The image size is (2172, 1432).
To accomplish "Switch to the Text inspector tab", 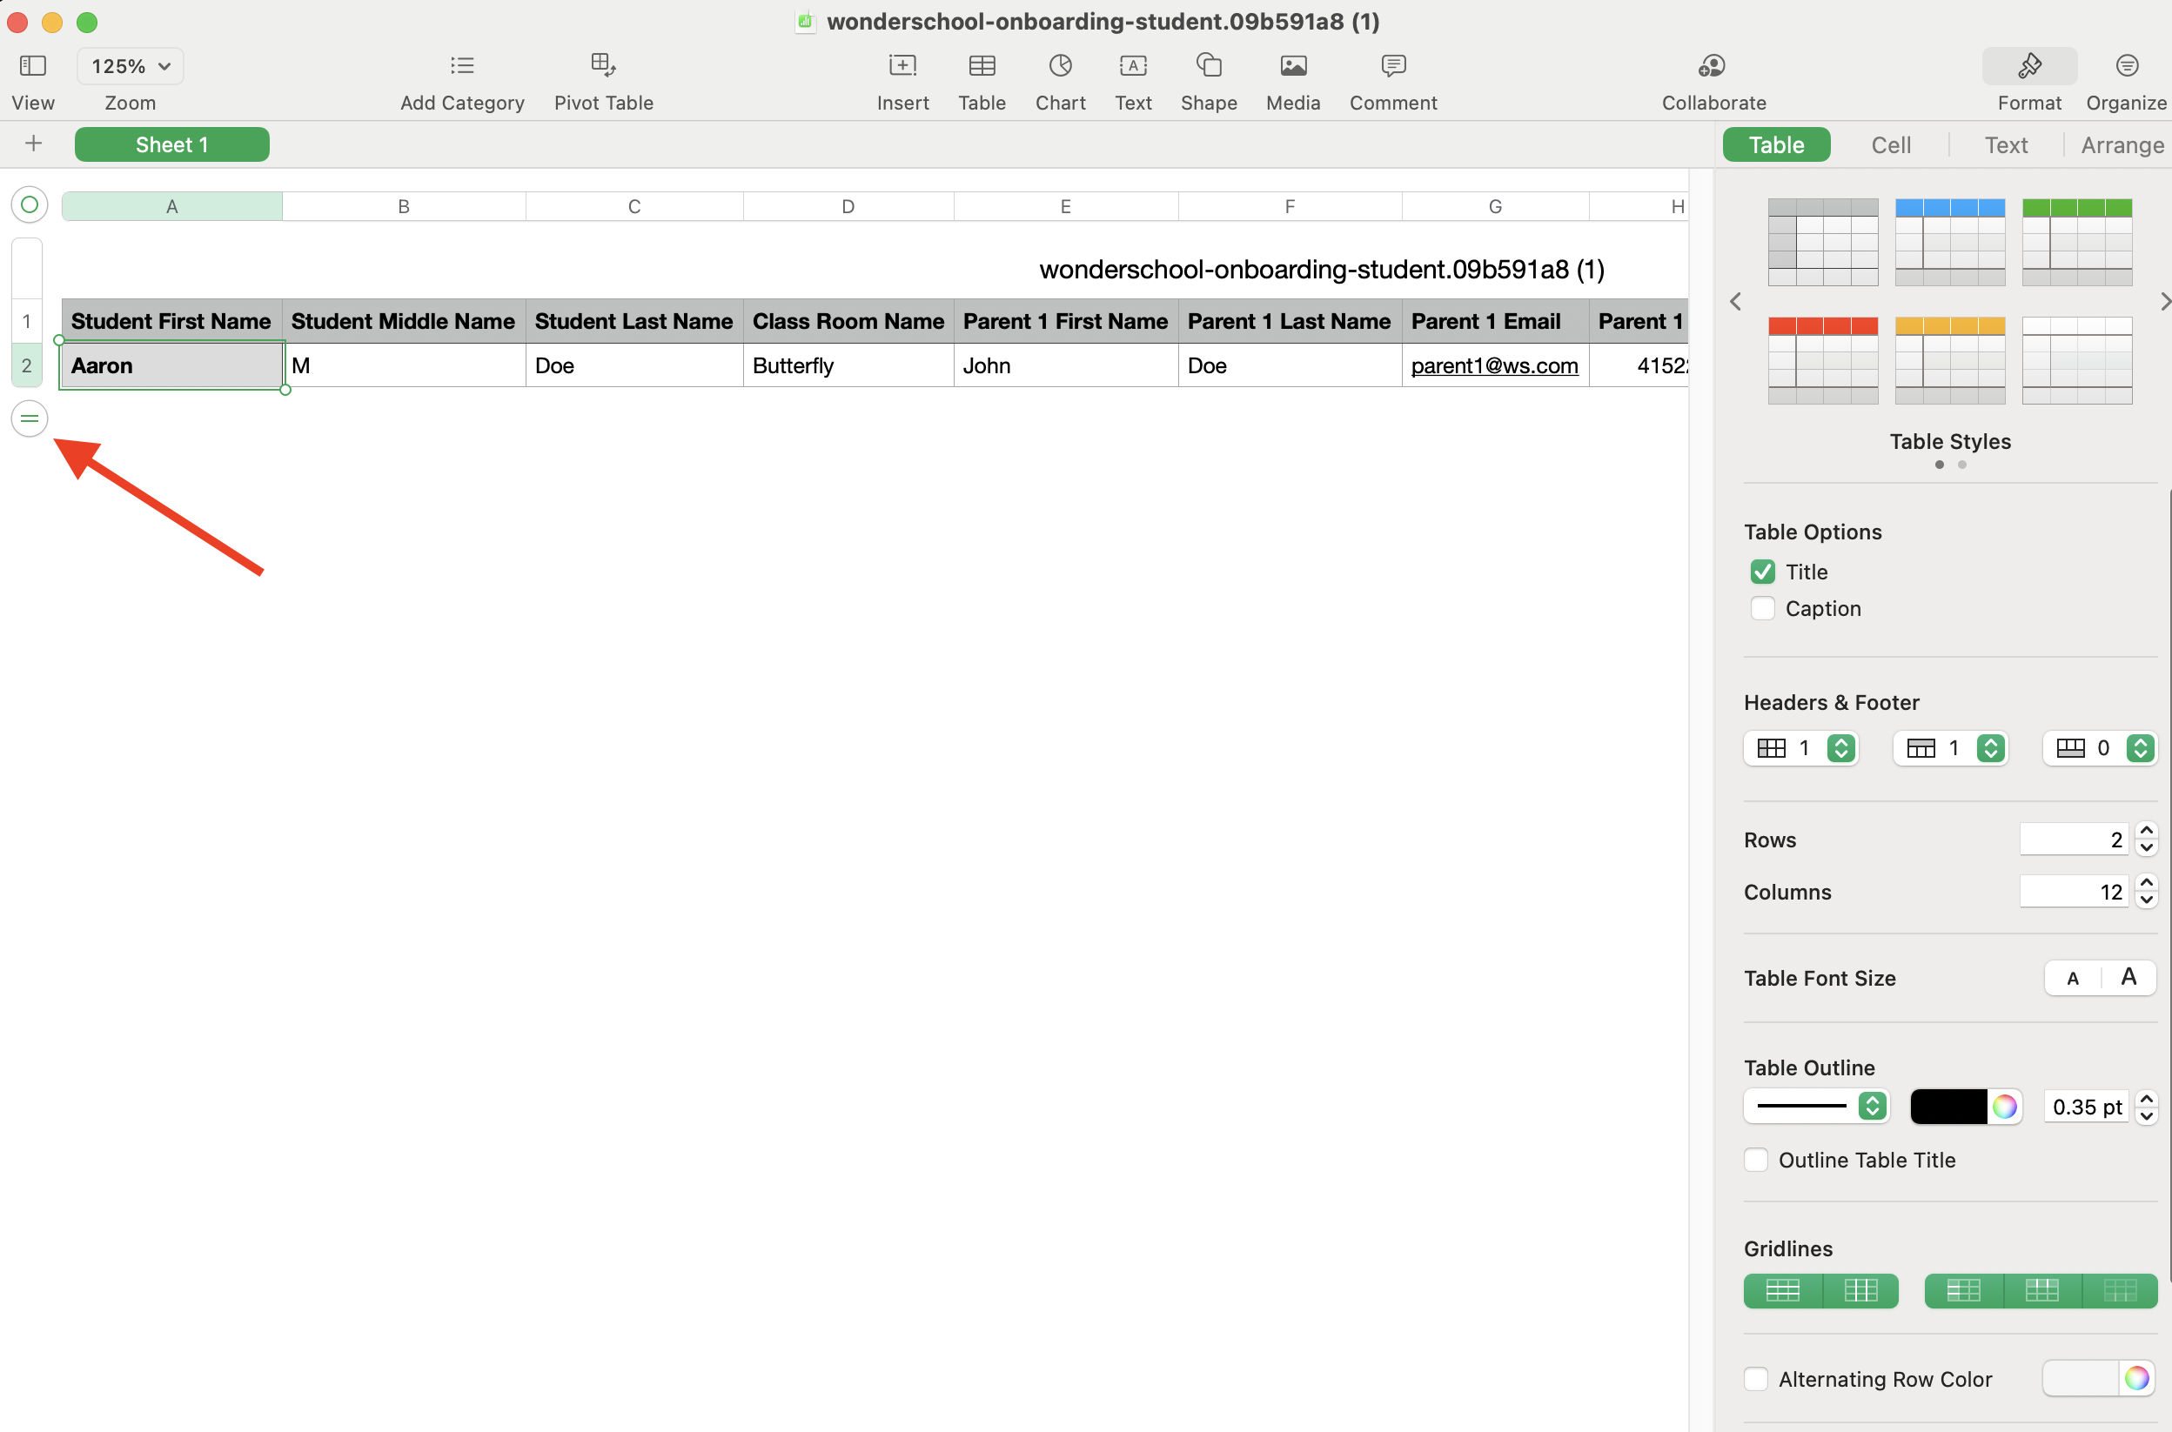I will click(x=2006, y=144).
